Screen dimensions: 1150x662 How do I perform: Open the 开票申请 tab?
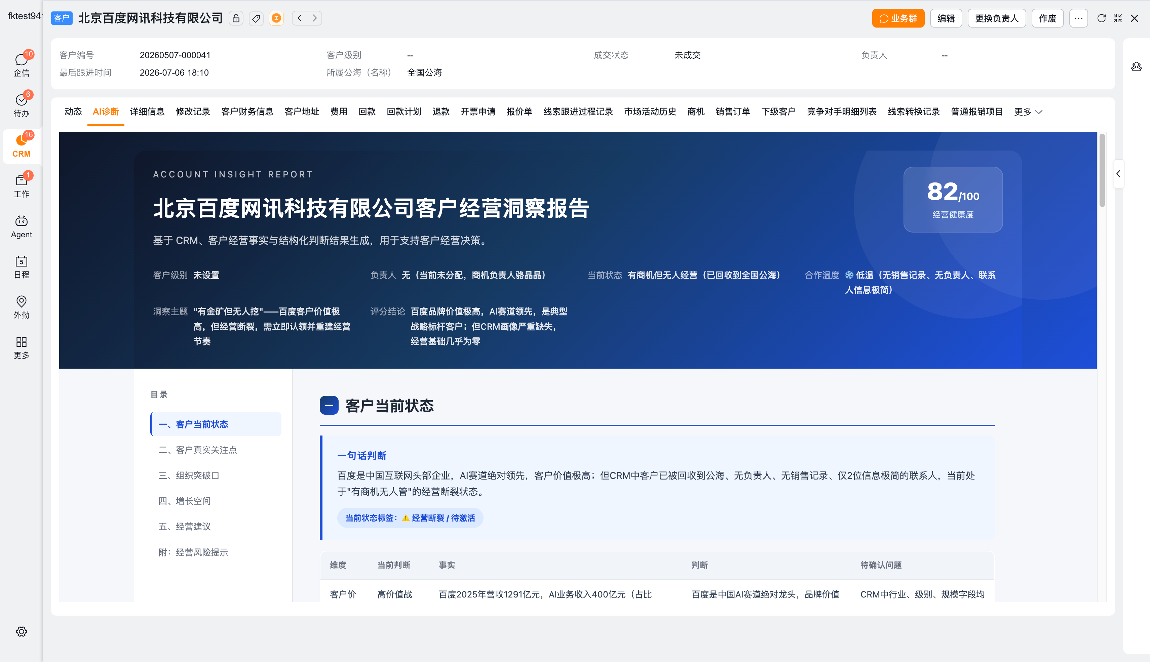tap(477, 112)
